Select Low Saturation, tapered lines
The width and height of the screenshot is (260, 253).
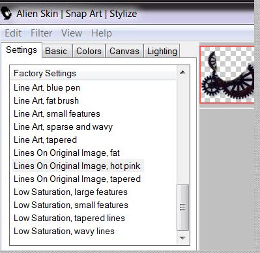click(69, 218)
